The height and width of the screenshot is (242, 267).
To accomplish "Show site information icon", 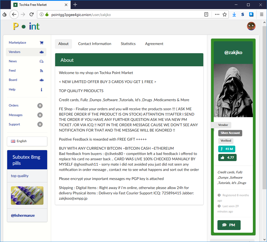I will (41, 14).
